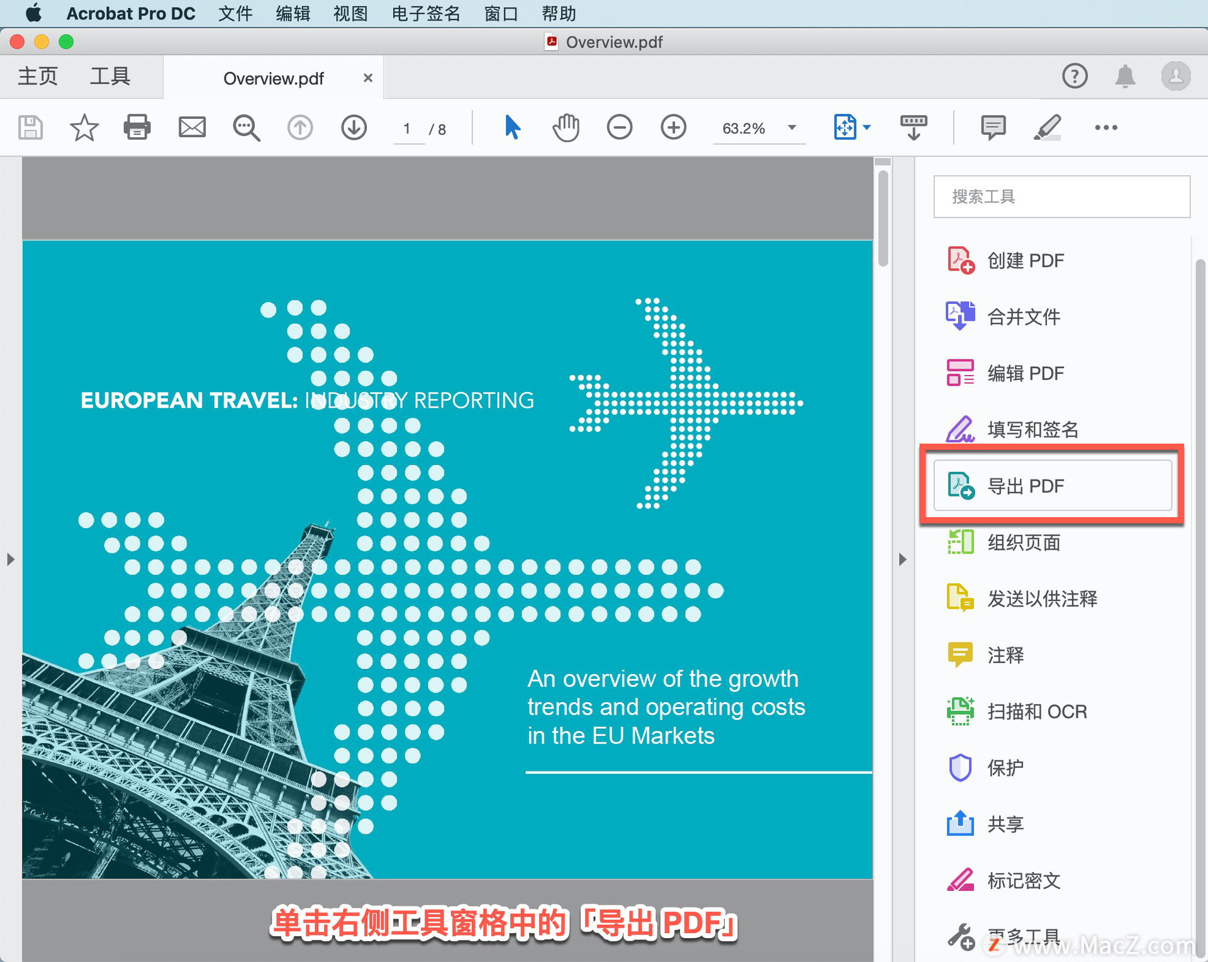Switch to the 工具 tab
Screen dimensions: 1208x962
[110, 77]
